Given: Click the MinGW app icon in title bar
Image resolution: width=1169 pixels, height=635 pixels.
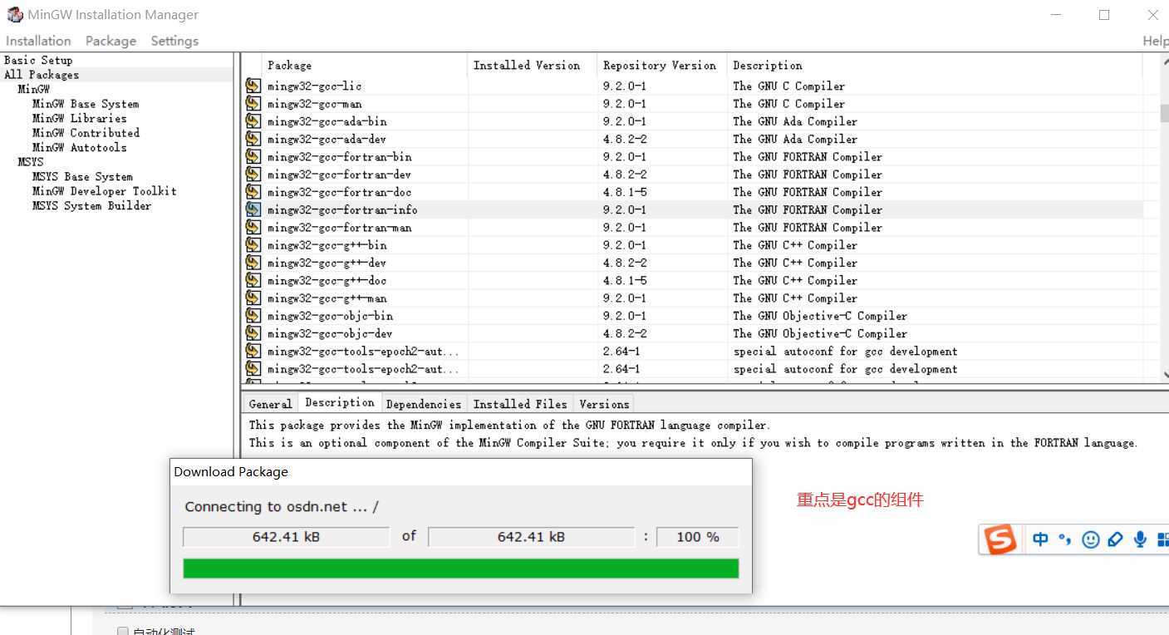Looking at the screenshot, I should click(14, 14).
